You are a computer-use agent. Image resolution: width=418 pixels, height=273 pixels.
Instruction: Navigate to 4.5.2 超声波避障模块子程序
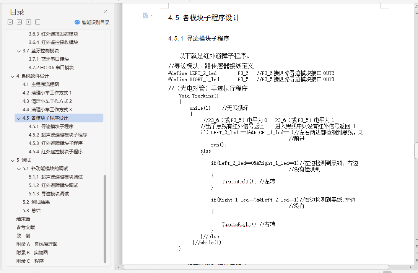click(x=58, y=135)
